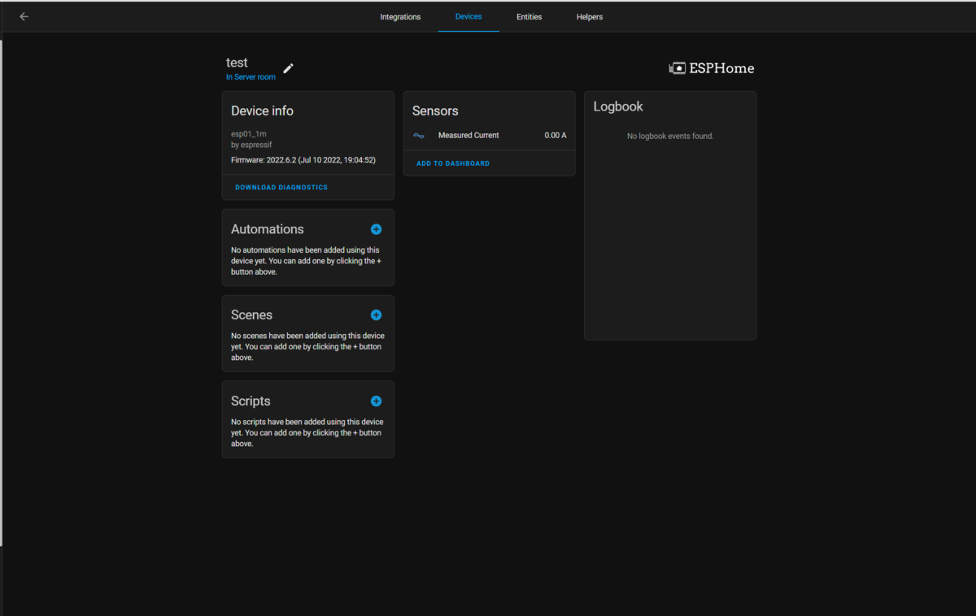Screen dimensions: 976x616
Task: Click the 0.00 A current value
Action: [556, 136]
